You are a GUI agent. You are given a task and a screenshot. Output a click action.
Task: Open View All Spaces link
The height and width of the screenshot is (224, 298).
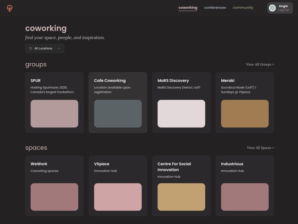tap(260, 148)
